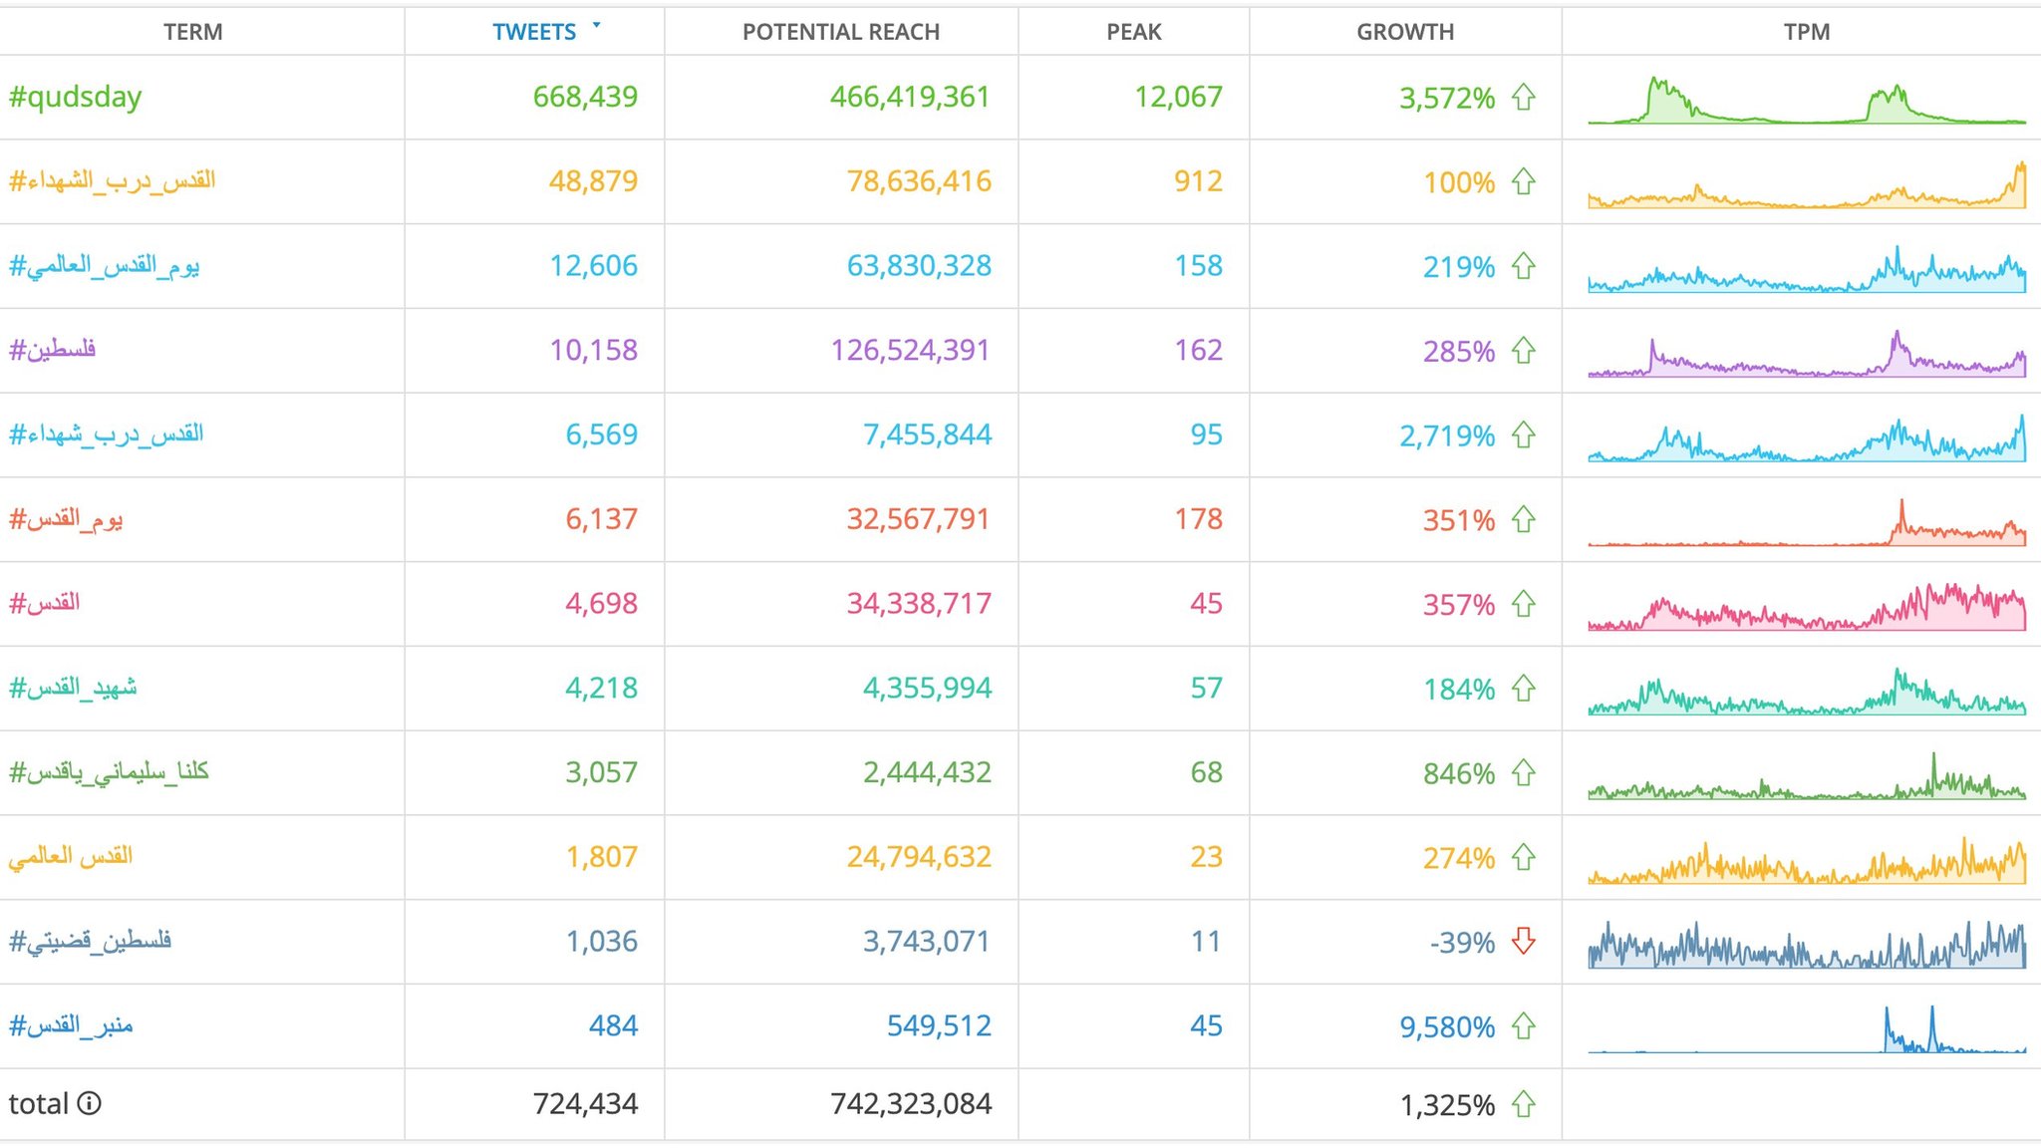The image size is (2041, 1148).
Task: Click the red down arrow beside -39% growth
Action: 1523,941
